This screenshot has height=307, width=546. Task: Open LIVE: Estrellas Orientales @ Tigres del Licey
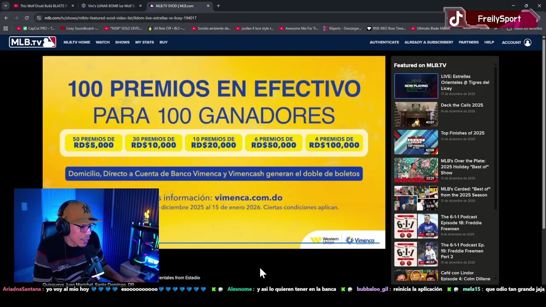coord(465,82)
